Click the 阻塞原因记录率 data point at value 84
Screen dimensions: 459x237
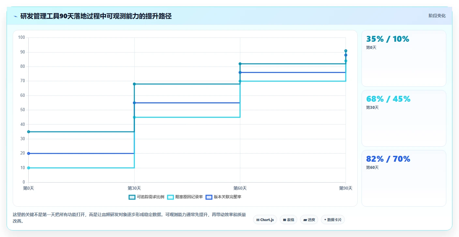[346, 61]
